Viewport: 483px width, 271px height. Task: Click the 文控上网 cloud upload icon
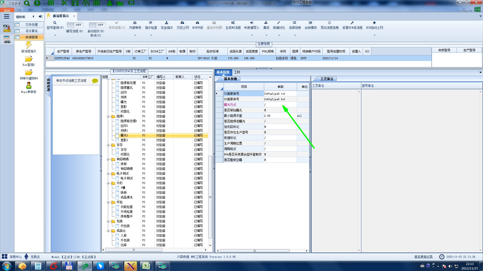click(x=182, y=23)
